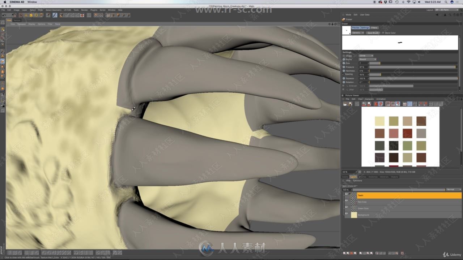
Task: Open the File menu
Action: [3, 10]
